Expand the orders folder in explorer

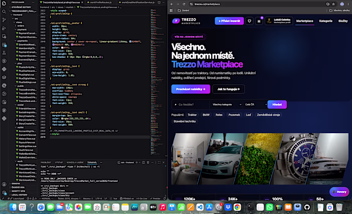(21, 26)
